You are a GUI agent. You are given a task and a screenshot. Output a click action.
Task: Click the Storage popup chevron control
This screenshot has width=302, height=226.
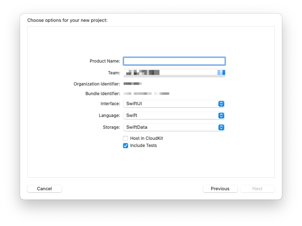222,127
